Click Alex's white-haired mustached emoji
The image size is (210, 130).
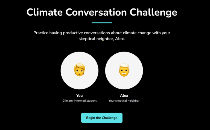pyautogui.click(x=124, y=70)
